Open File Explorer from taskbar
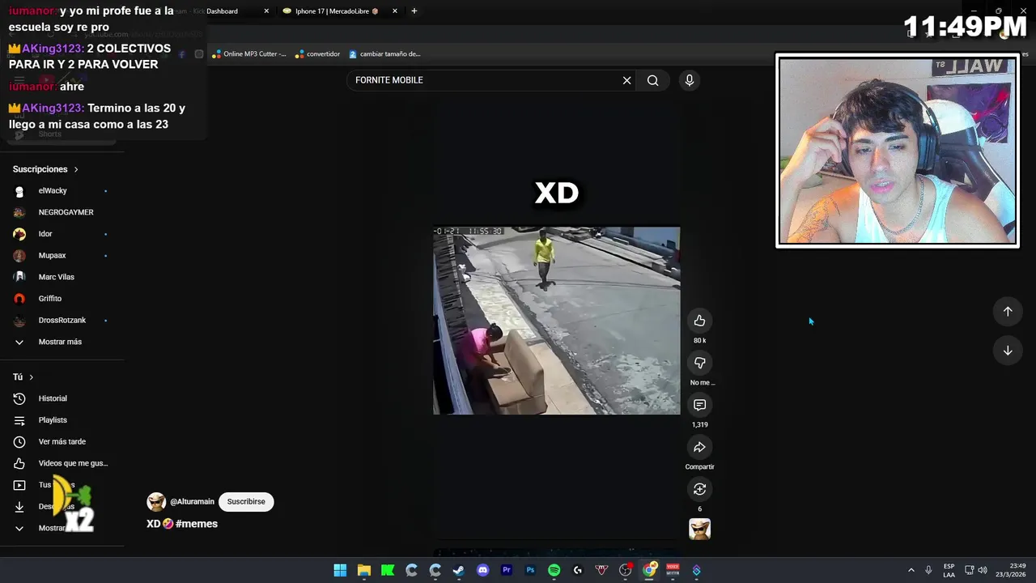The height and width of the screenshot is (583, 1036). [x=364, y=570]
